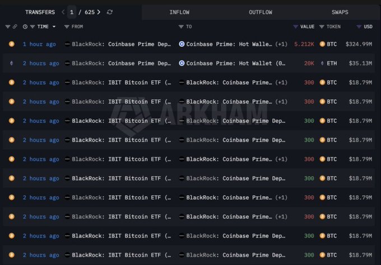Open the FROM column filter
This screenshot has height=265, width=381.
click(x=67, y=27)
